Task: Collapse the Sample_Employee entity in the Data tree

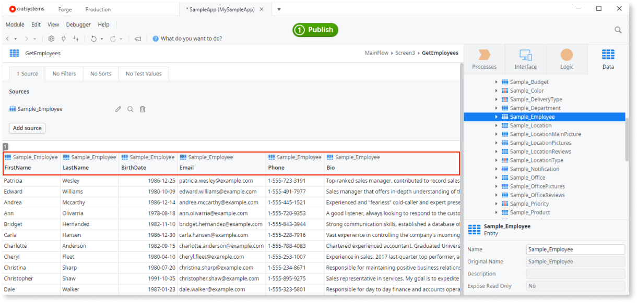Action: 496,117
